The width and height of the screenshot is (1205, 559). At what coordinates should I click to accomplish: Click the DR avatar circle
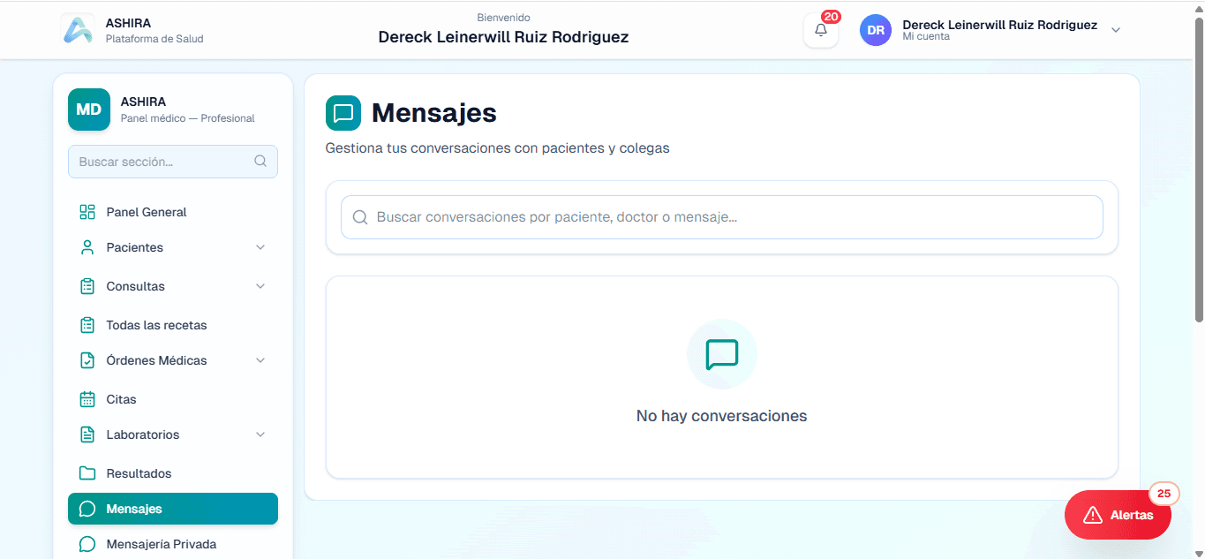[x=875, y=29]
